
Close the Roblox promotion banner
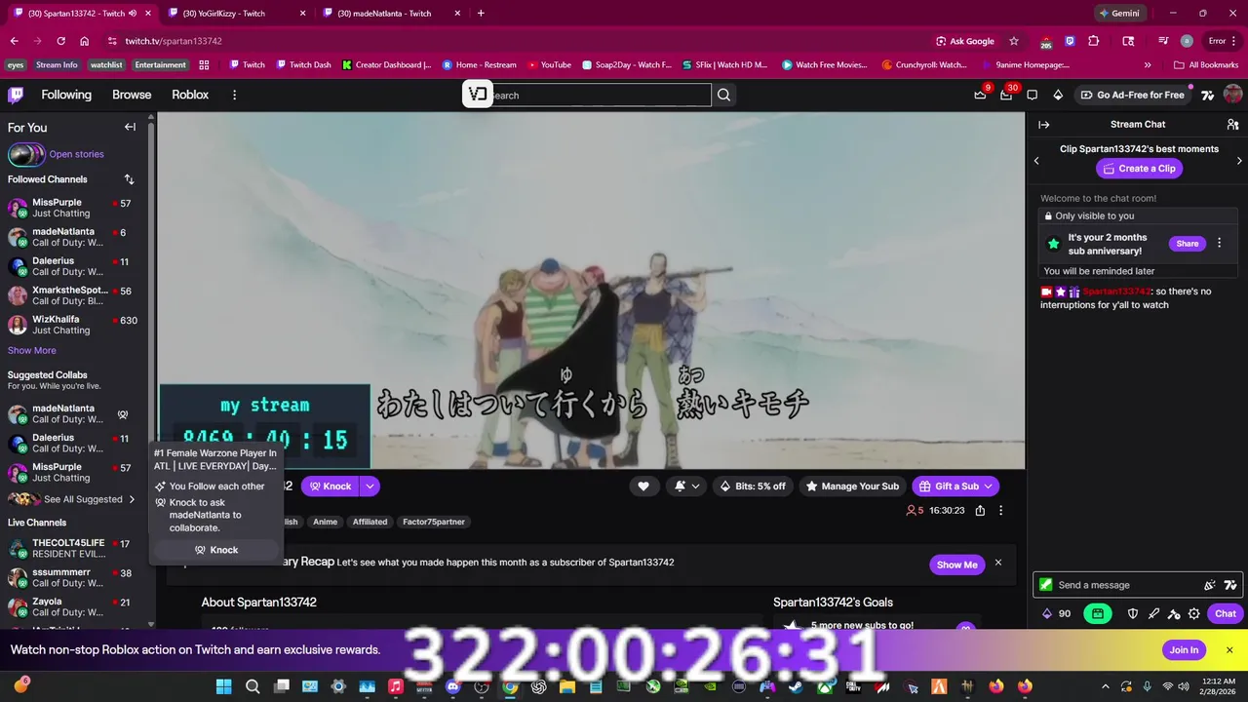pyautogui.click(x=1229, y=650)
